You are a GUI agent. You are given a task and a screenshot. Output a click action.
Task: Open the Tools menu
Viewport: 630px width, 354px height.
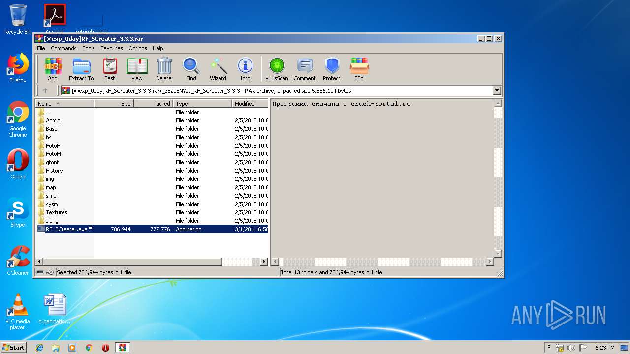(x=89, y=48)
